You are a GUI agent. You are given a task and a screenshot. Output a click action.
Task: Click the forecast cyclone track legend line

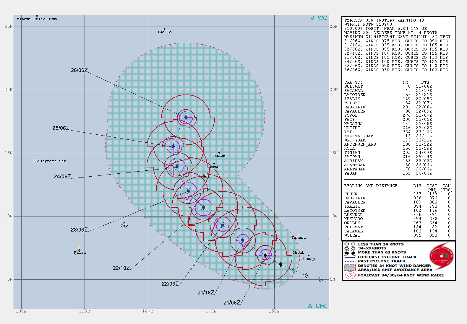[350, 257]
